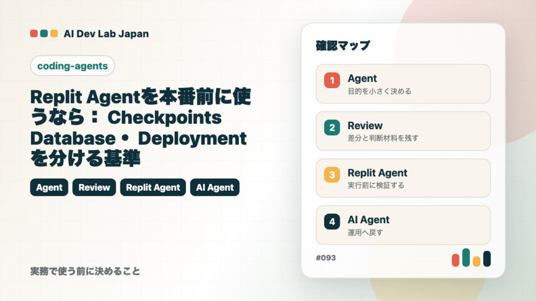
Task: Click the red bar in the chart logo
Action: tap(455, 260)
